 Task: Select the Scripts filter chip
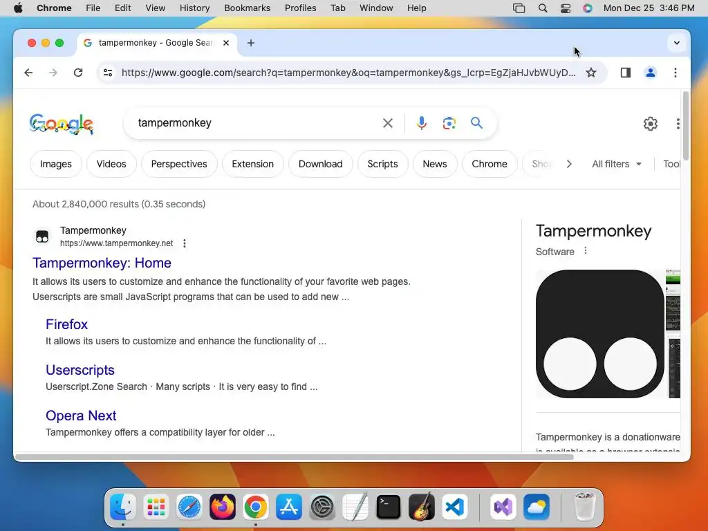point(382,164)
